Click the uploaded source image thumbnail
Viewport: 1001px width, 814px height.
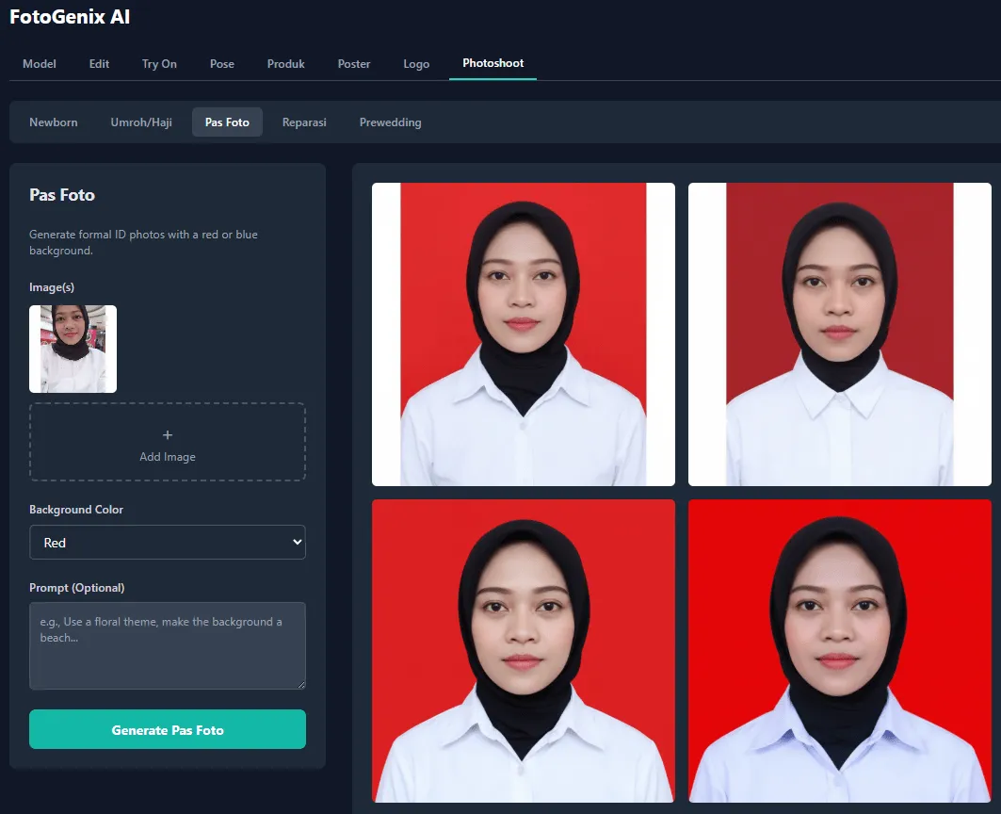pos(73,349)
